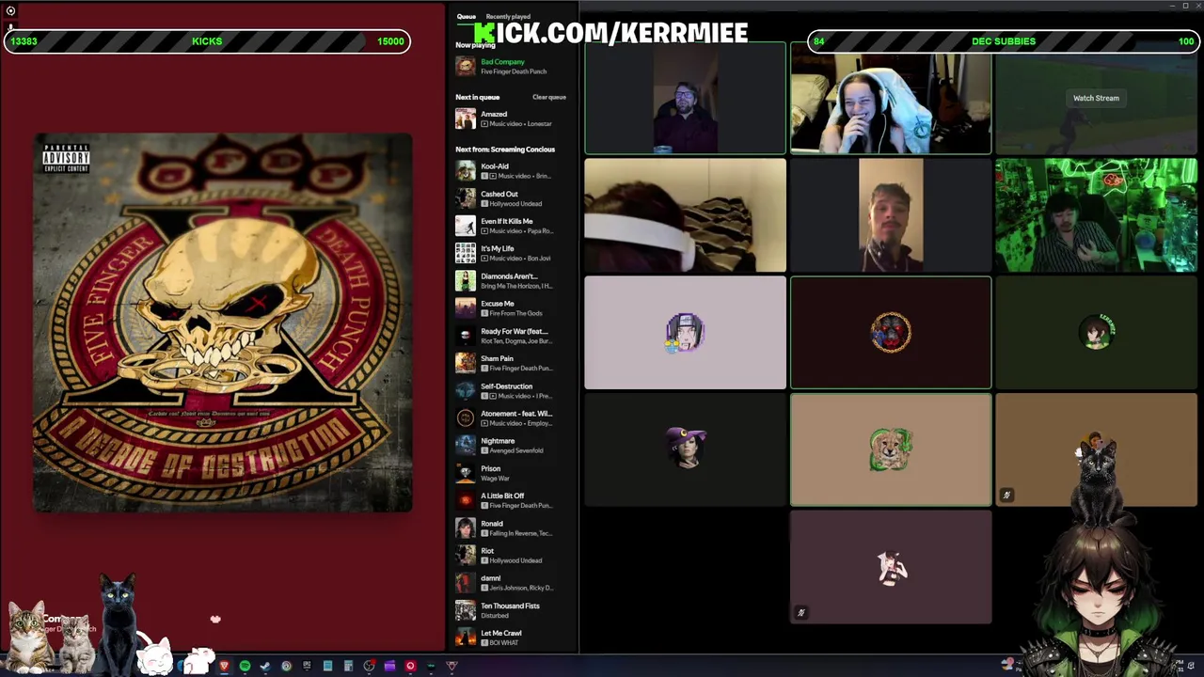Click the Bad Company album thumbnail in queue
Viewport: 1204px width, 677px height.
click(x=465, y=66)
